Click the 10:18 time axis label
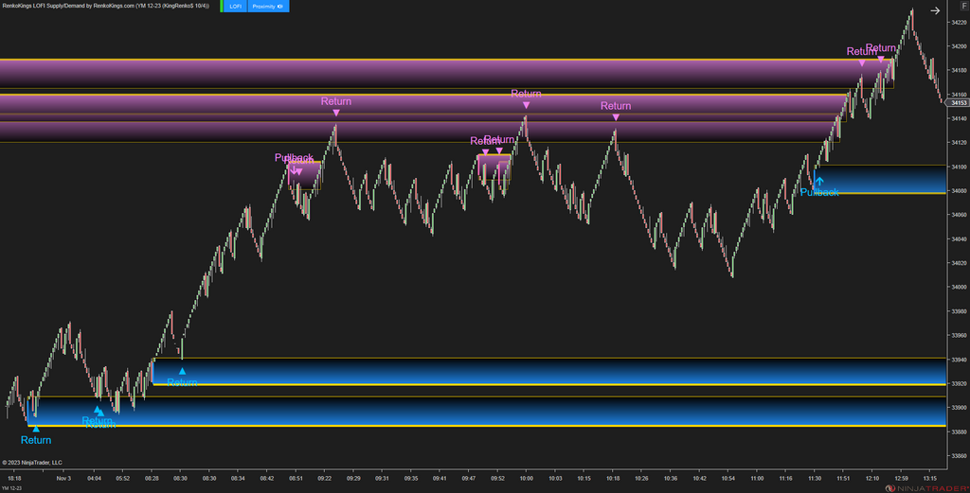 613,478
